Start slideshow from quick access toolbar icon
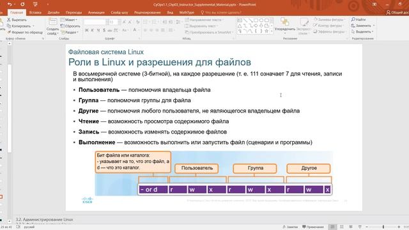This screenshot has height=230, width=409. tap(35, 4)
